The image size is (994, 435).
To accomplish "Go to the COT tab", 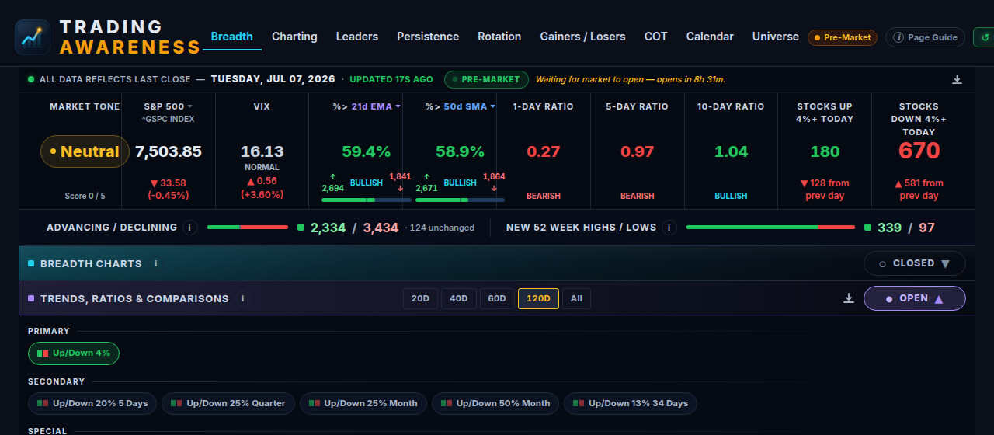I will pos(656,37).
